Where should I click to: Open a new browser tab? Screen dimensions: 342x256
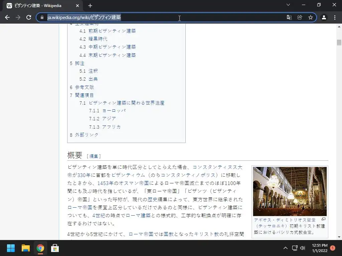point(90,6)
